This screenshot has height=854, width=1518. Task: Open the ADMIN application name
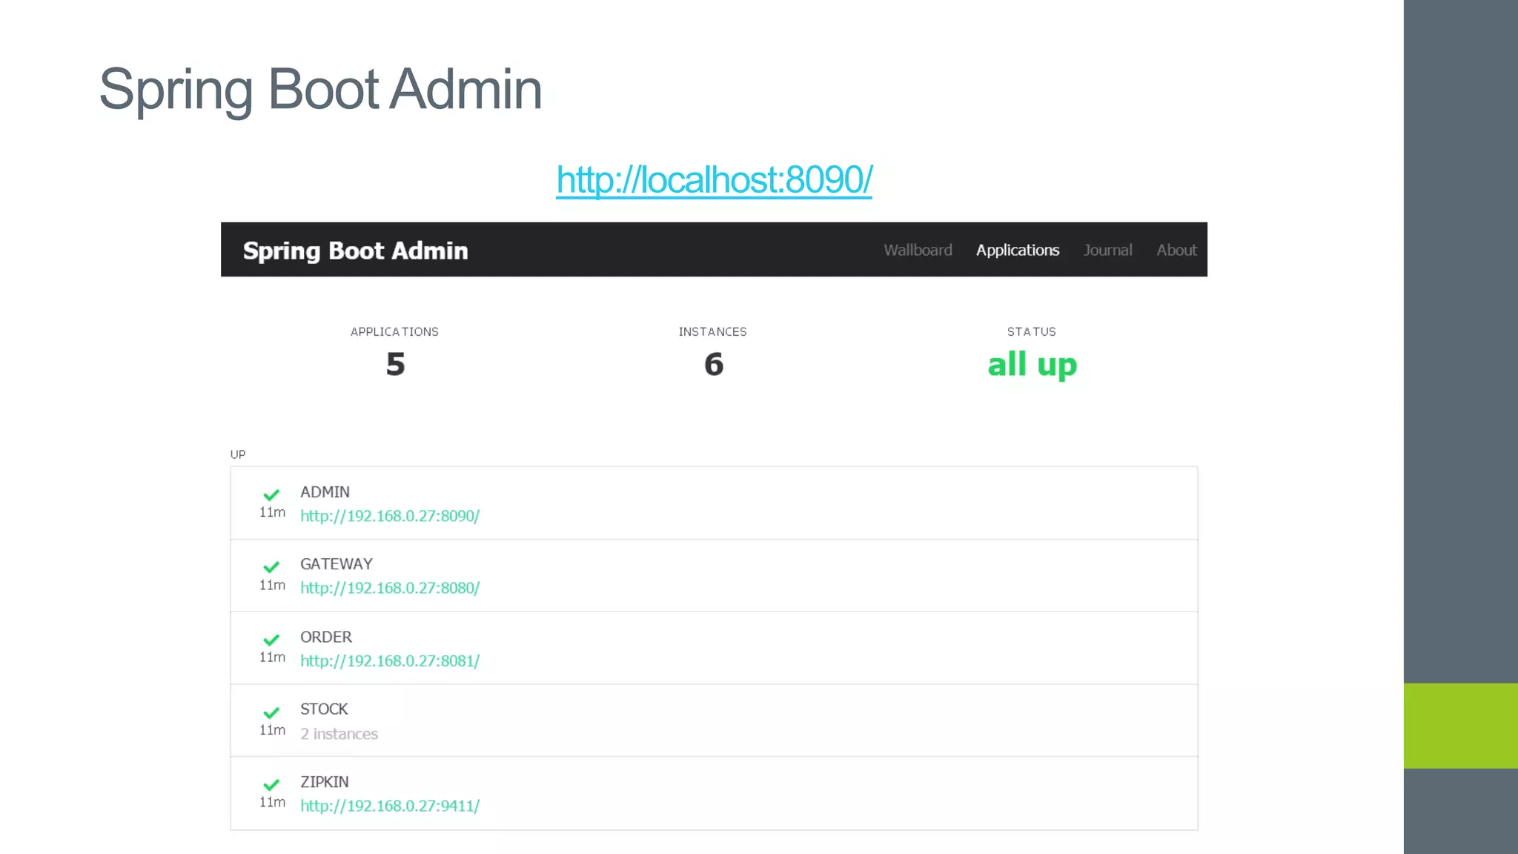pyautogui.click(x=325, y=492)
